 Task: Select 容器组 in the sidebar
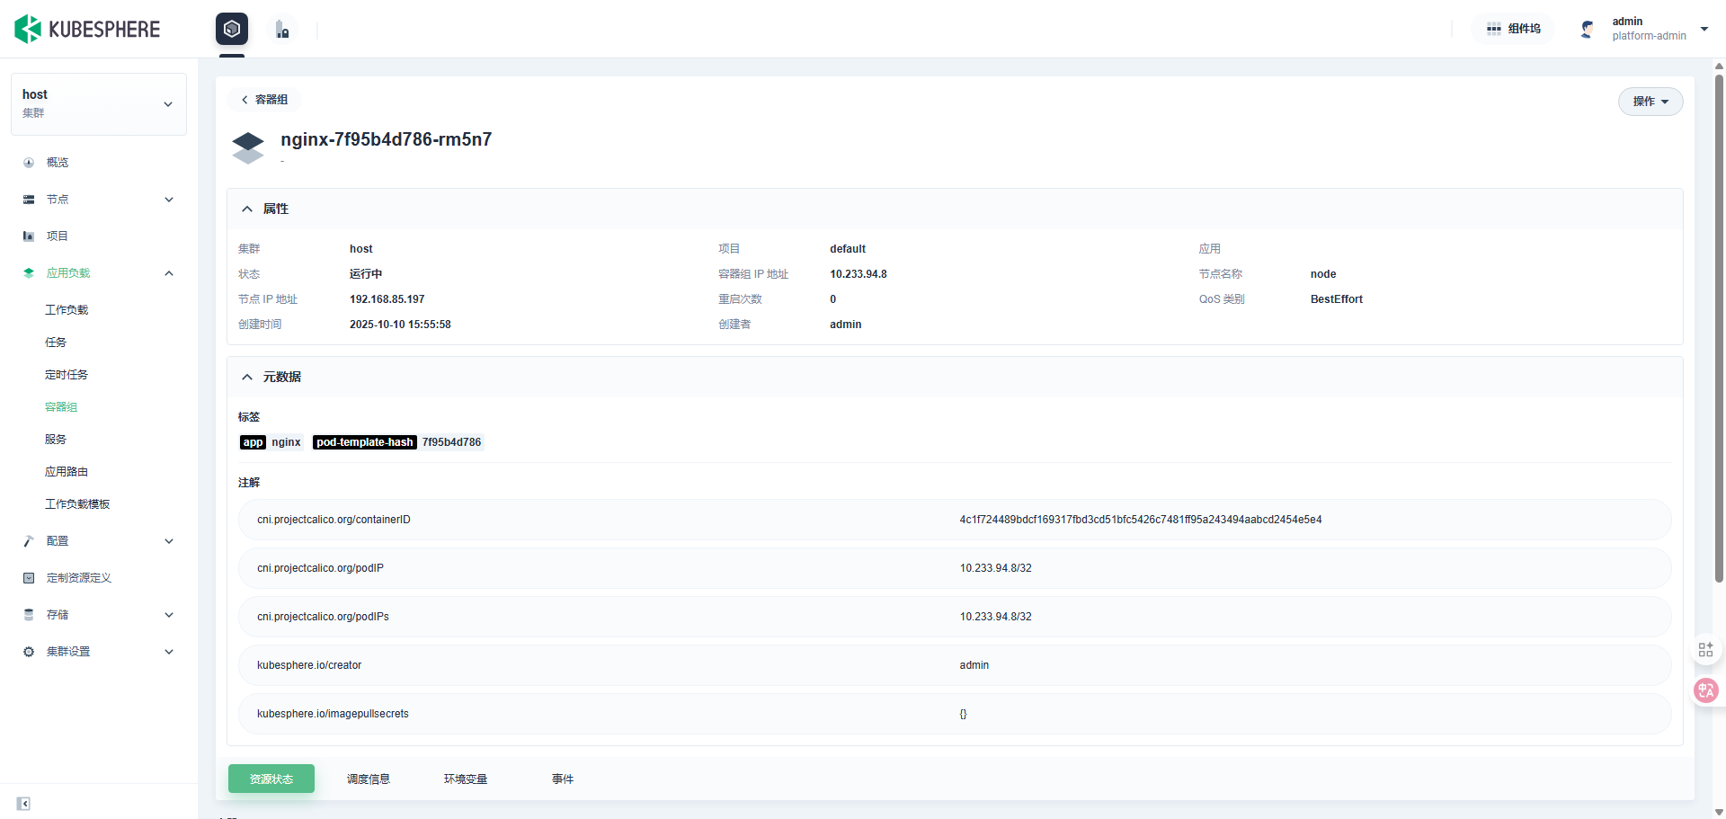pos(61,407)
